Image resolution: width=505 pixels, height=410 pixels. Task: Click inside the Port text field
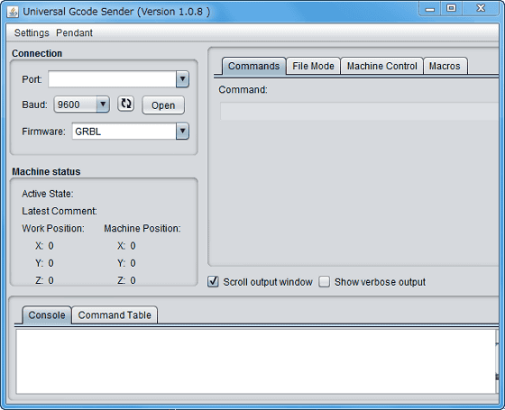pyautogui.click(x=112, y=79)
